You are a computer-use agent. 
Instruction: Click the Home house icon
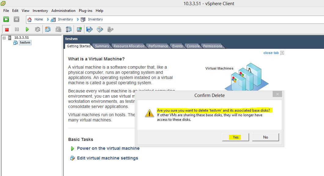point(30,20)
